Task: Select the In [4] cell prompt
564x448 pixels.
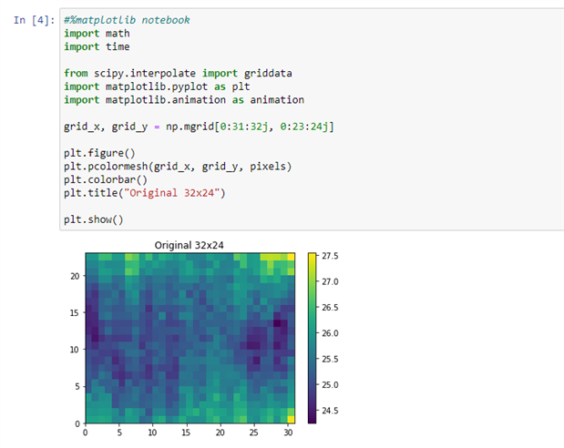Action: click(x=35, y=20)
